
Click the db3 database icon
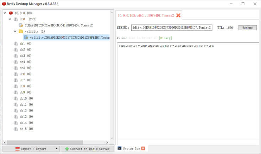click(x=16, y=56)
